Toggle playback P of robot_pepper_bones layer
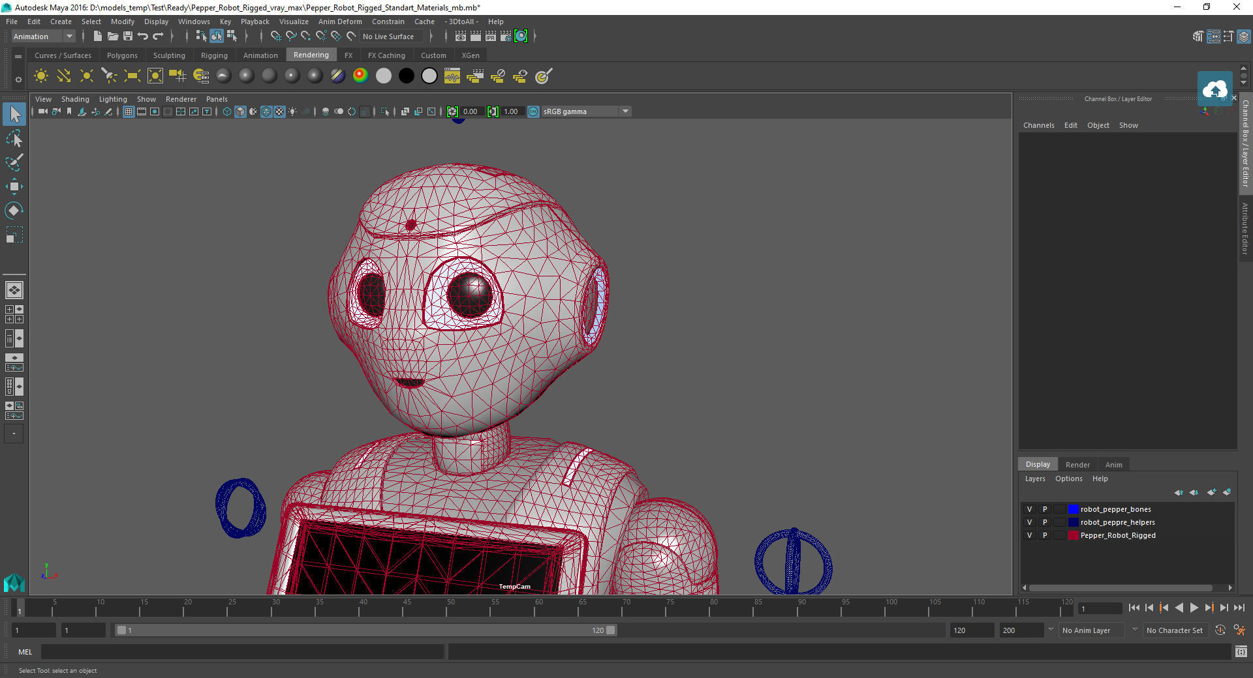The height and width of the screenshot is (678, 1253). click(1044, 509)
